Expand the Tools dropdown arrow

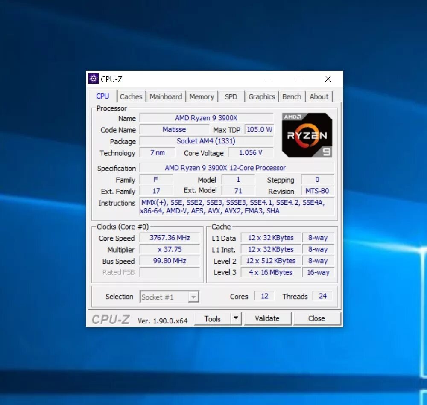(236, 318)
